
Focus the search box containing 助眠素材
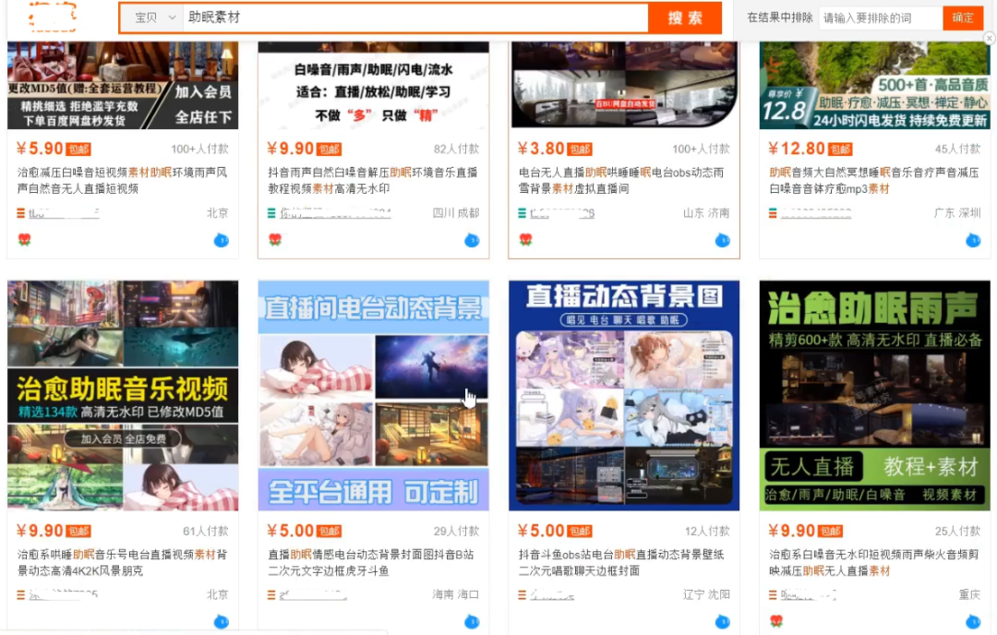point(415,18)
